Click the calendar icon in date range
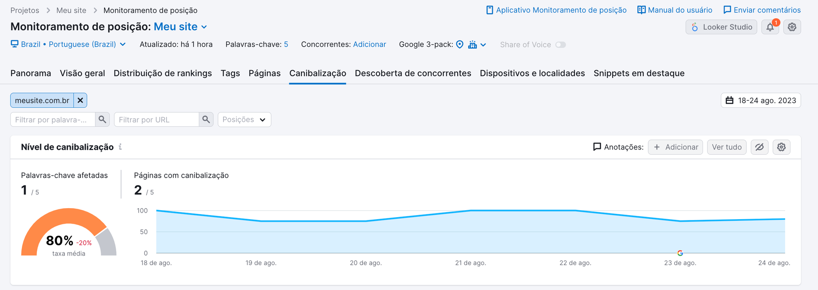 729,100
